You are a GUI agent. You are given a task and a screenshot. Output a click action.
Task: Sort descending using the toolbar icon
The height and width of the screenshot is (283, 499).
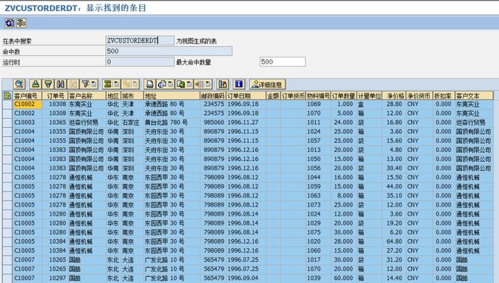coord(48,84)
